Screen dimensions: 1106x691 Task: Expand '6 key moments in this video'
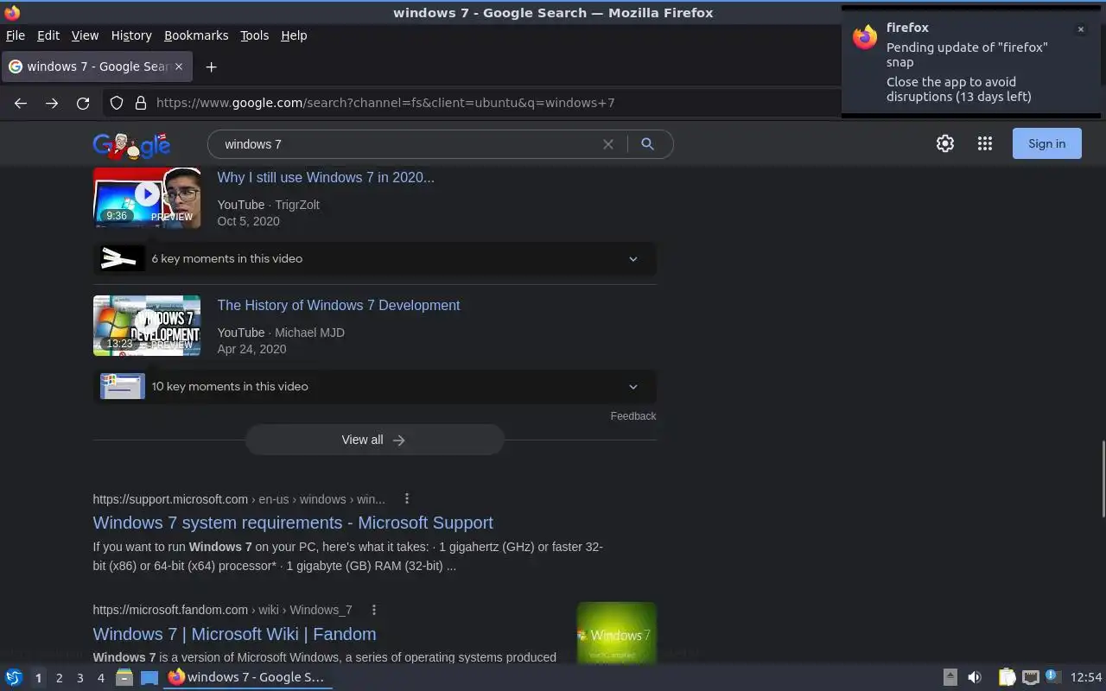coord(374,258)
